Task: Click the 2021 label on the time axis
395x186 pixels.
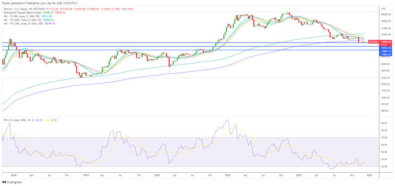Action: click(228, 175)
